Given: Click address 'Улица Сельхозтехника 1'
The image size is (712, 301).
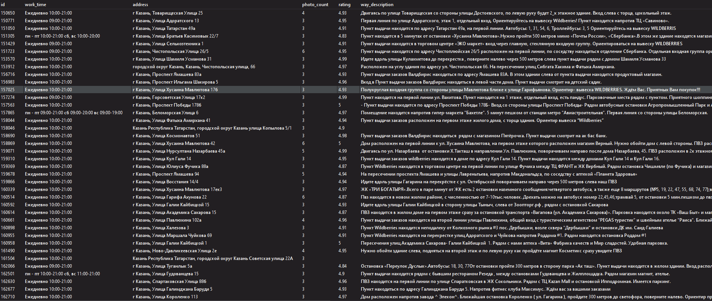Looking at the screenshot, I should click(x=178, y=44).
